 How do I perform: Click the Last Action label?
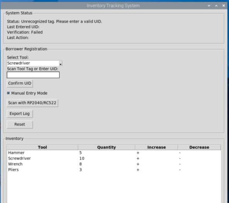click(x=18, y=38)
